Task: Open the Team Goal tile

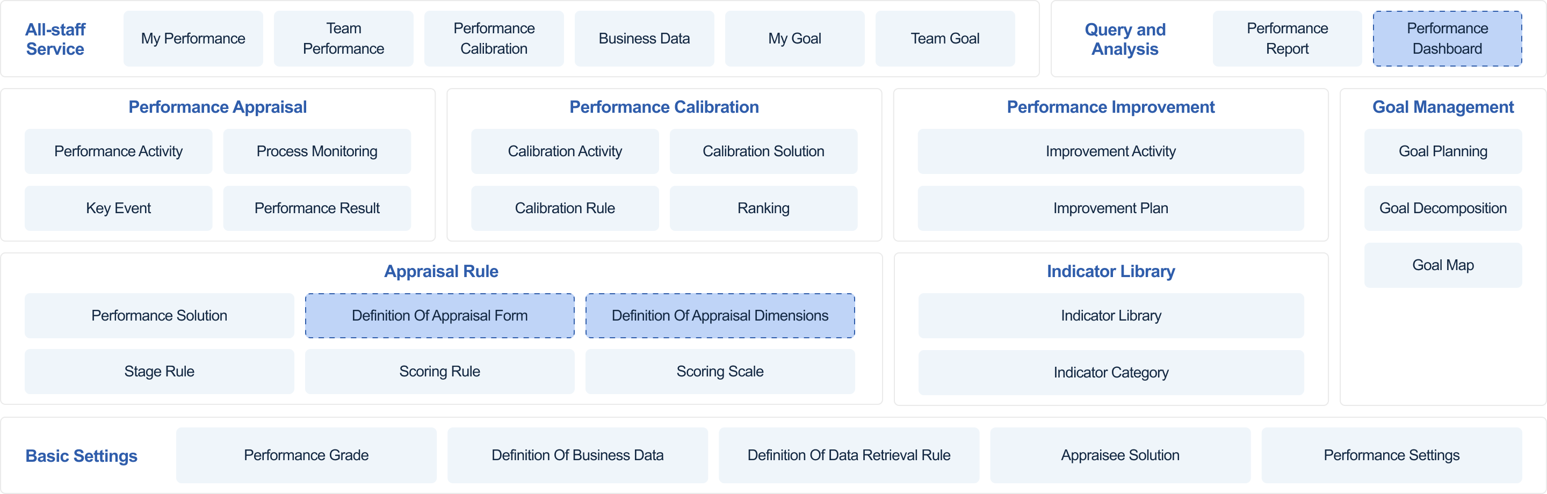Action: [x=945, y=39]
